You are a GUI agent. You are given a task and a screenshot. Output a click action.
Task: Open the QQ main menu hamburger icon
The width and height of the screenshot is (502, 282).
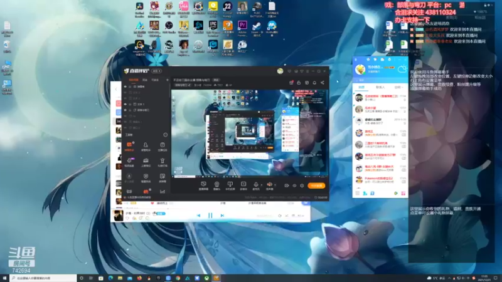coord(357,193)
